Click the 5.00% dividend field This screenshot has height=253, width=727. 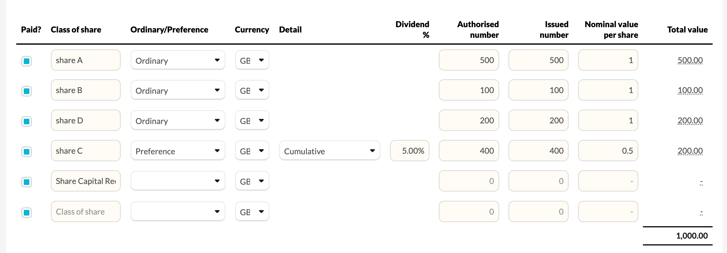point(409,151)
